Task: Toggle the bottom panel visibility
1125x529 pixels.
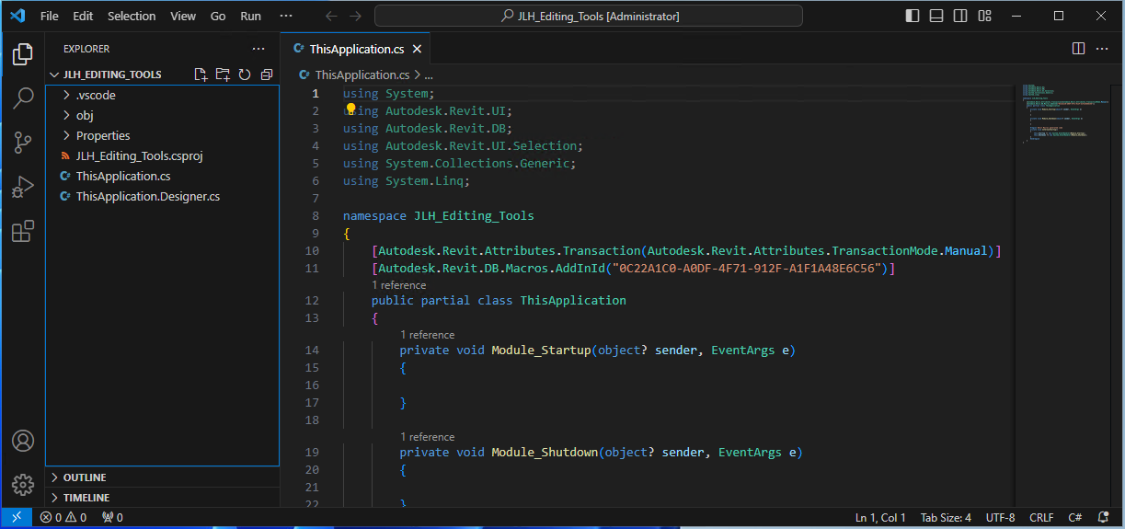Action: [x=936, y=16]
